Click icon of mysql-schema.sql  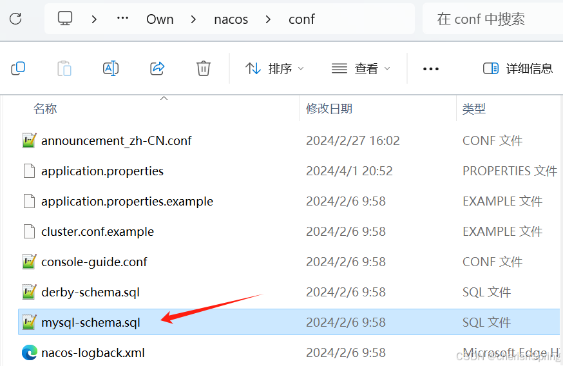(x=29, y=322)
